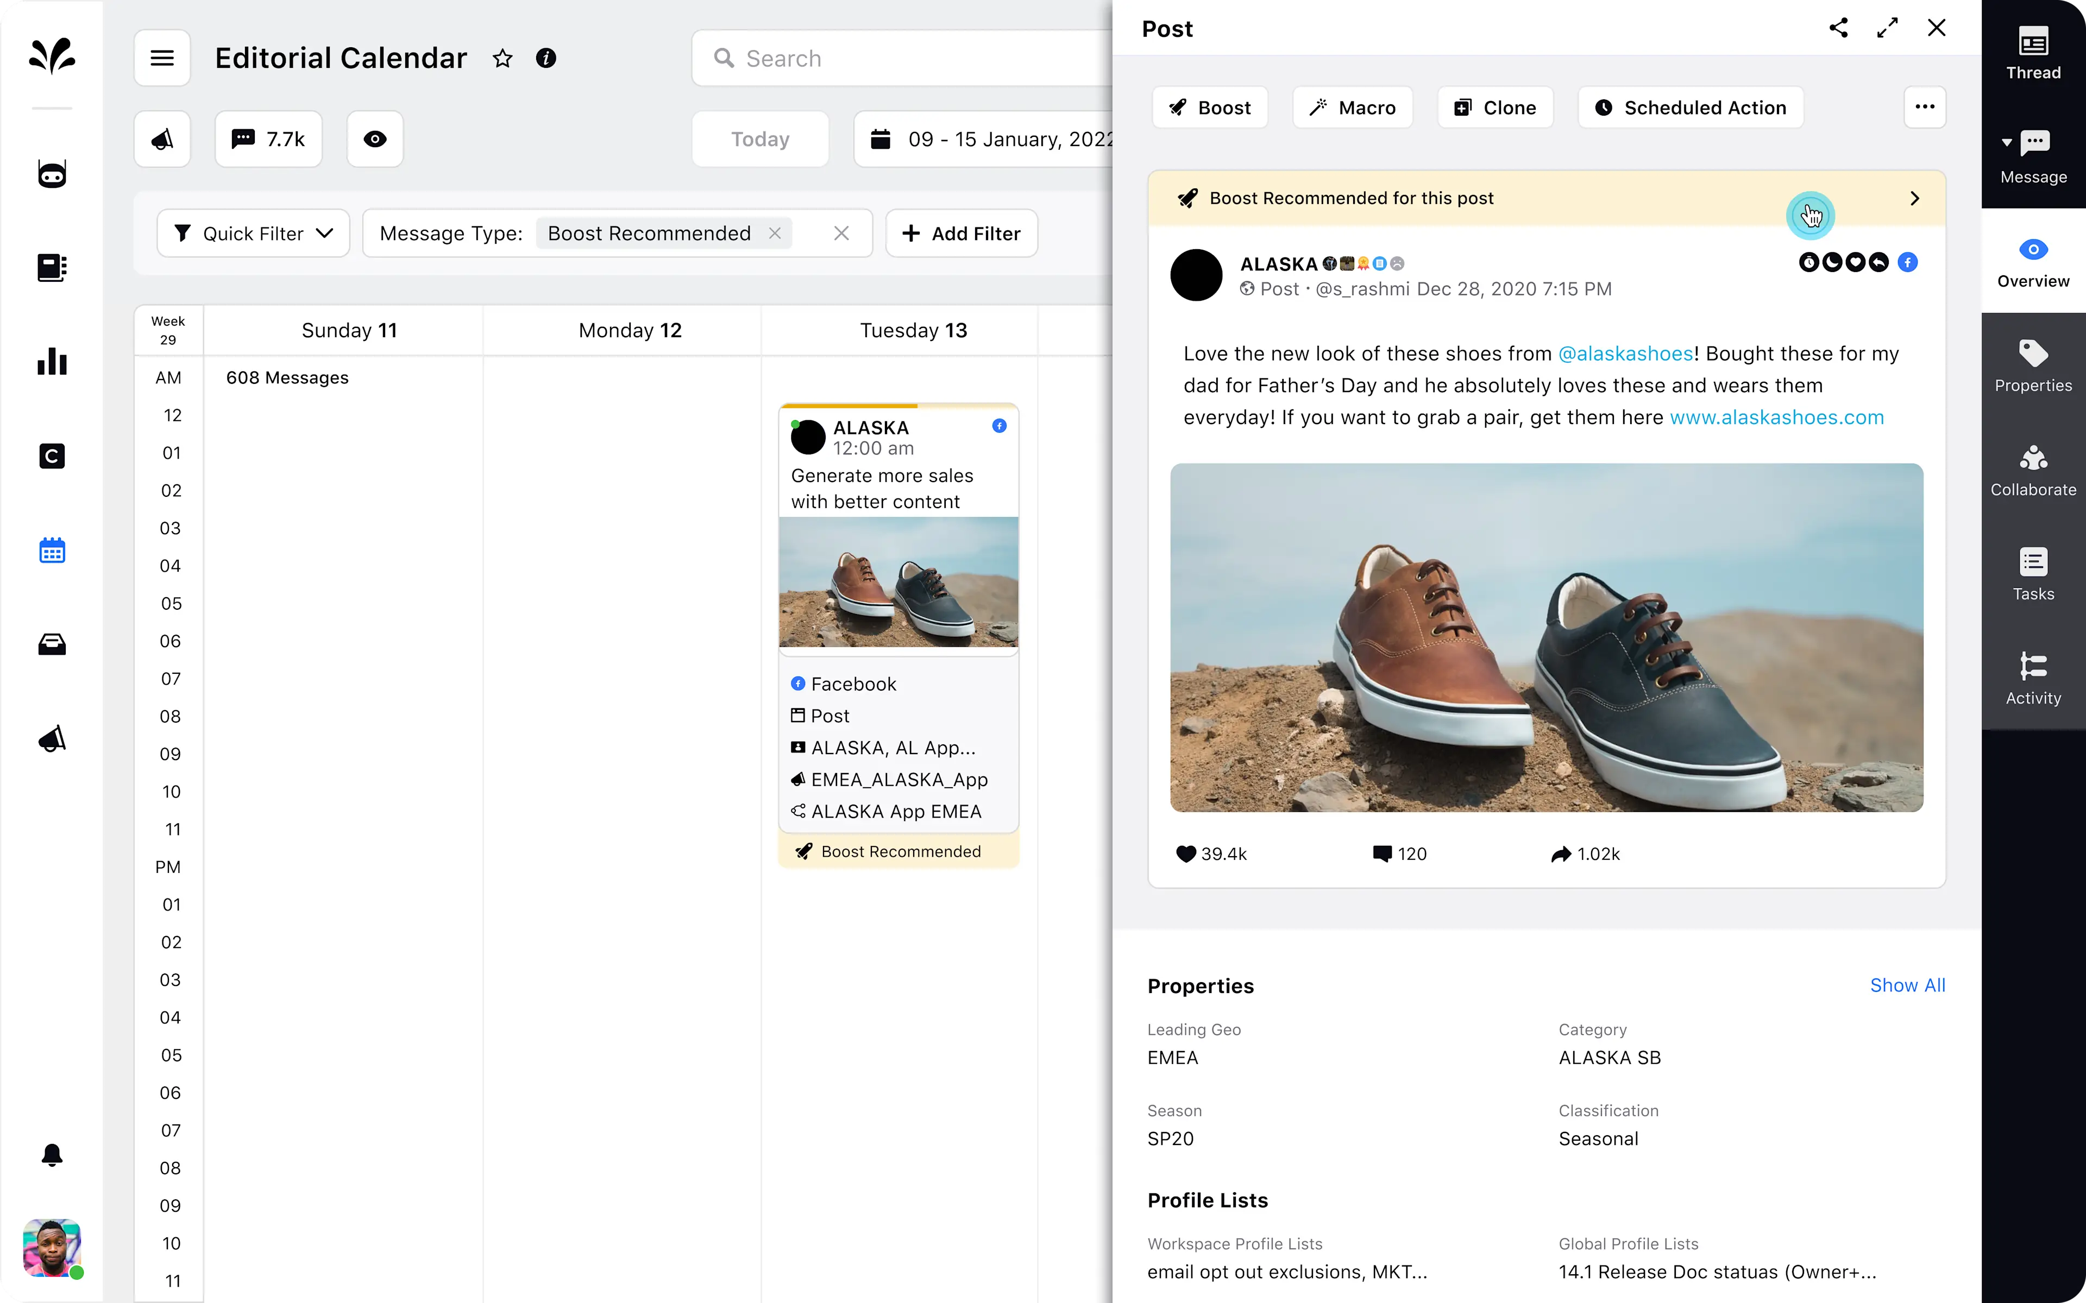This screenshot has width=2086, height=1303.
Task: Open the megaphone icon in left sidebar
Action: click(x=52, y=738)
